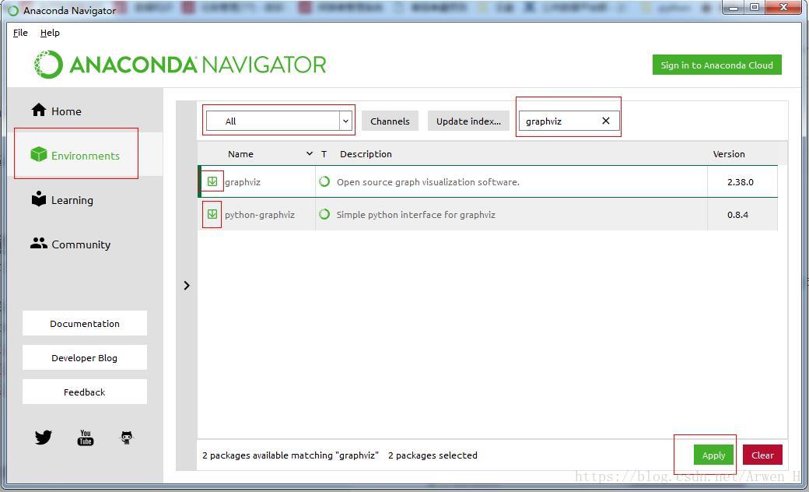Click the Description column header
Image resolution: width=809 pixels, height=492 pixels.
coord(366,154)
